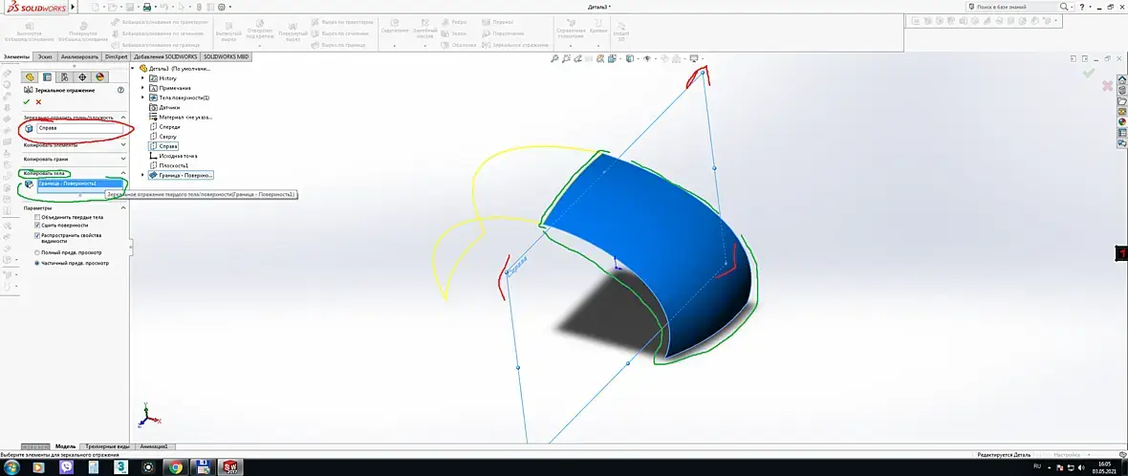Uncheck Сшить поверхности checkbox
The height and width of the screenshot is (476, 1128).
(x=37, y=225)
